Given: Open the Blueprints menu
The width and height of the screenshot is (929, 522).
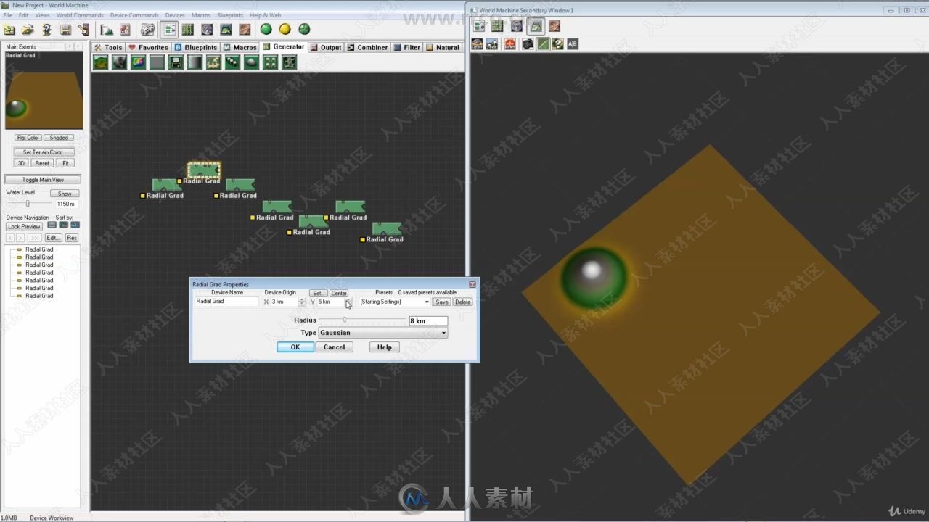Looking at the screenshot, I should tap(230, 15).
